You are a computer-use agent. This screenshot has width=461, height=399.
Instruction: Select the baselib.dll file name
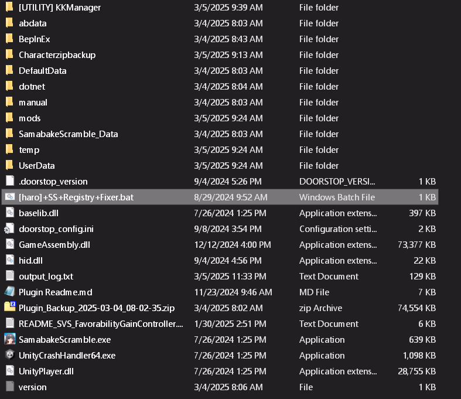[38, 213]
